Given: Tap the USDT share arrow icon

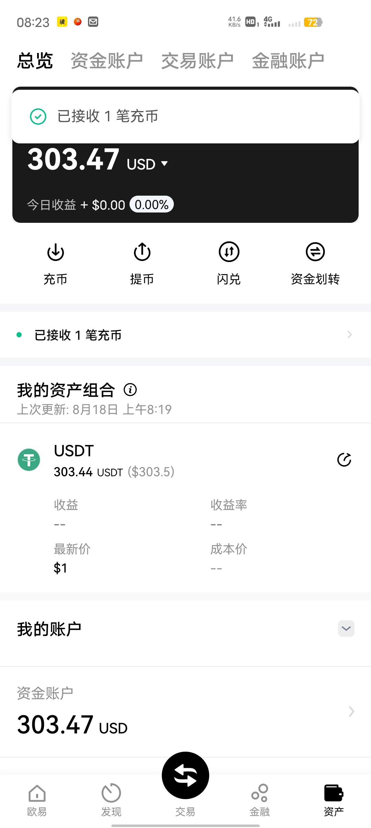Looking at the screenshot, I should [344, 460].
